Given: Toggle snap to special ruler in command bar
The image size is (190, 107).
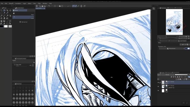Looking at the screenshot, I should 76,6.
